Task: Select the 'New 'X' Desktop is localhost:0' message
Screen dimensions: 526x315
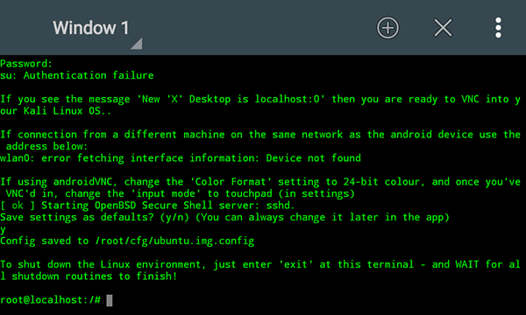Action: pyautogui.click(x=231, y=99)
